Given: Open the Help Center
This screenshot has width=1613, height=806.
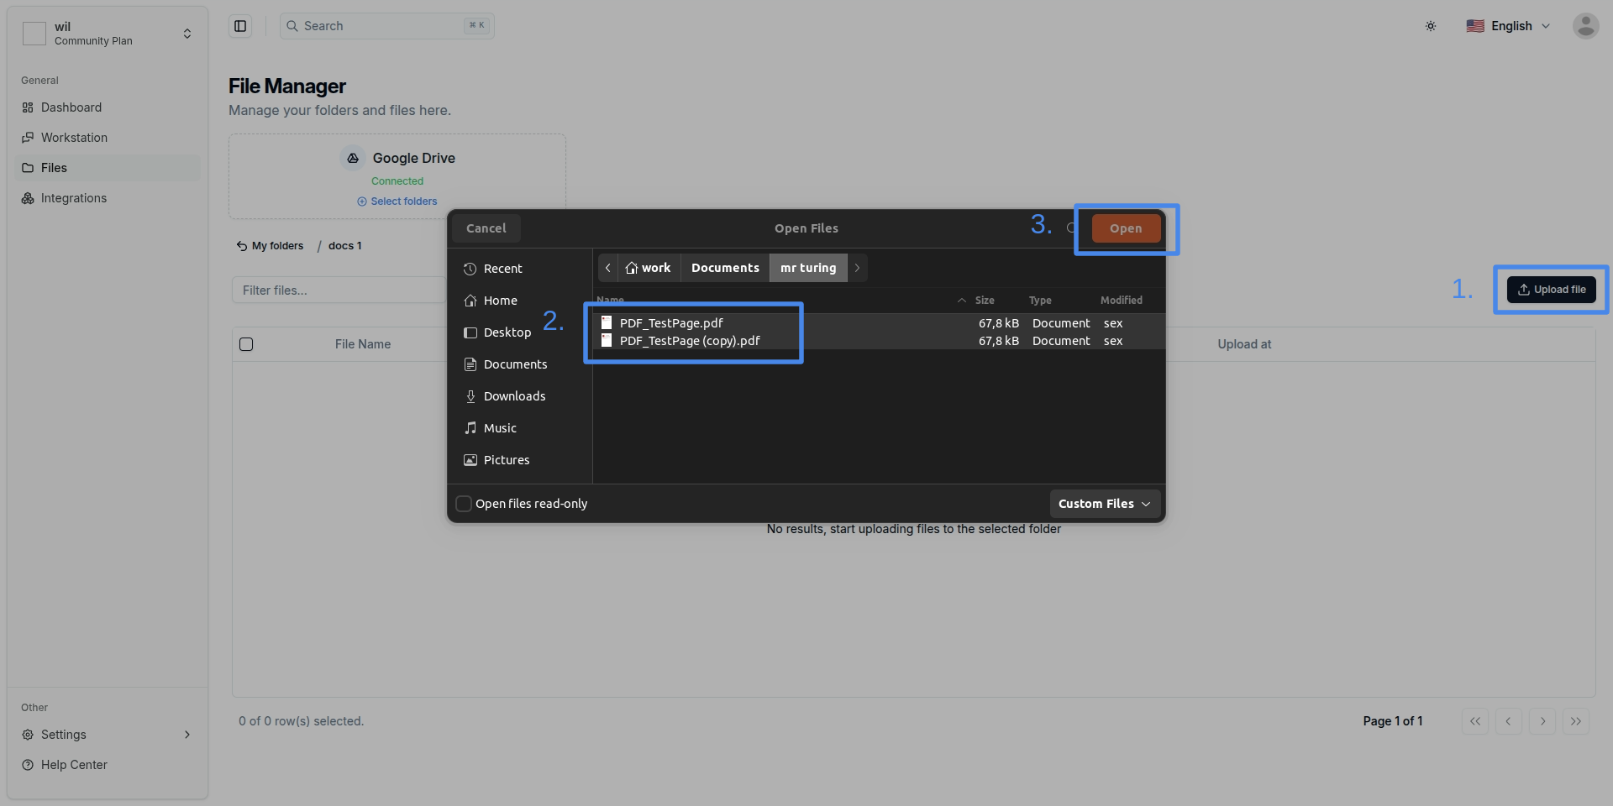Looking at the screenshot, I should point(73,765).
